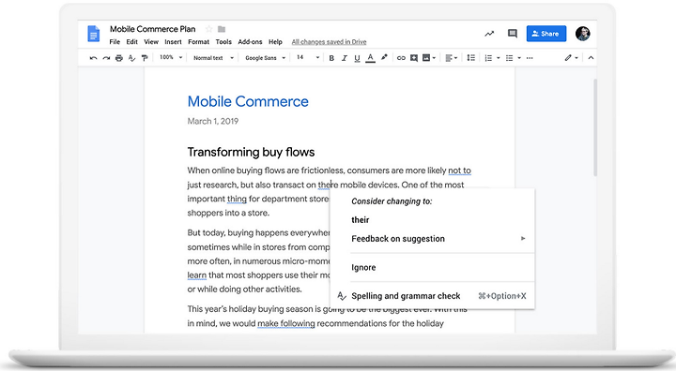Open the Normal text style dropdown
The height and width of the screenshot is (371, 676).
(x=213, y=58)
